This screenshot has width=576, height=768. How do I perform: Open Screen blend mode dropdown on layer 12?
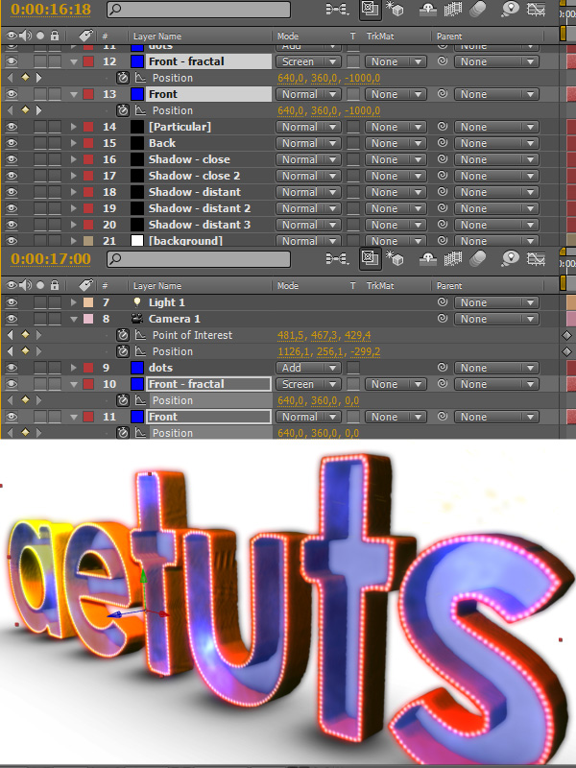click(x=308, y=61)
